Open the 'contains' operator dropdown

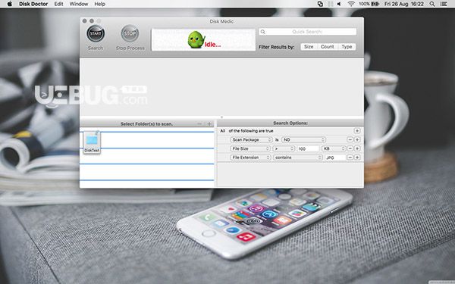click(298, 158)
